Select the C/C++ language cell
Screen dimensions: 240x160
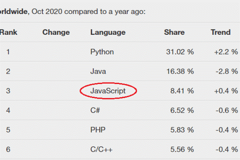tap(101, 149)
